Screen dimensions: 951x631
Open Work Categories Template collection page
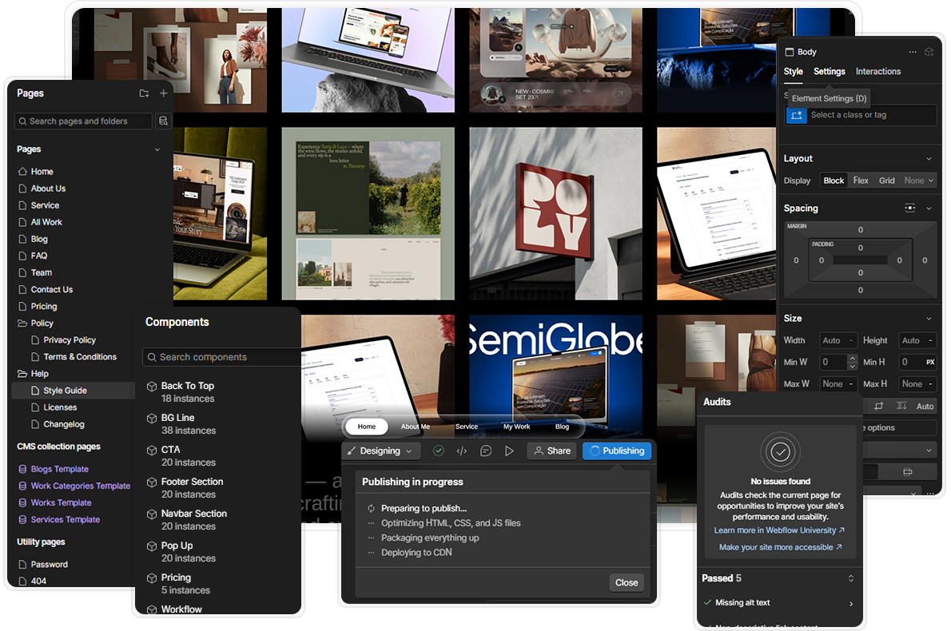coord(80,486)
